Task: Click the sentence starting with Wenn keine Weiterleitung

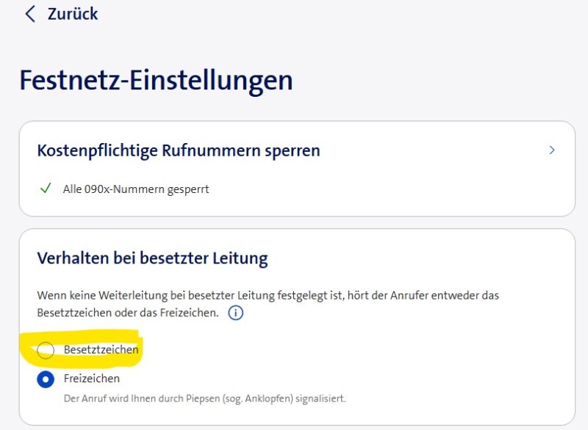Action: tap(268, 296)
